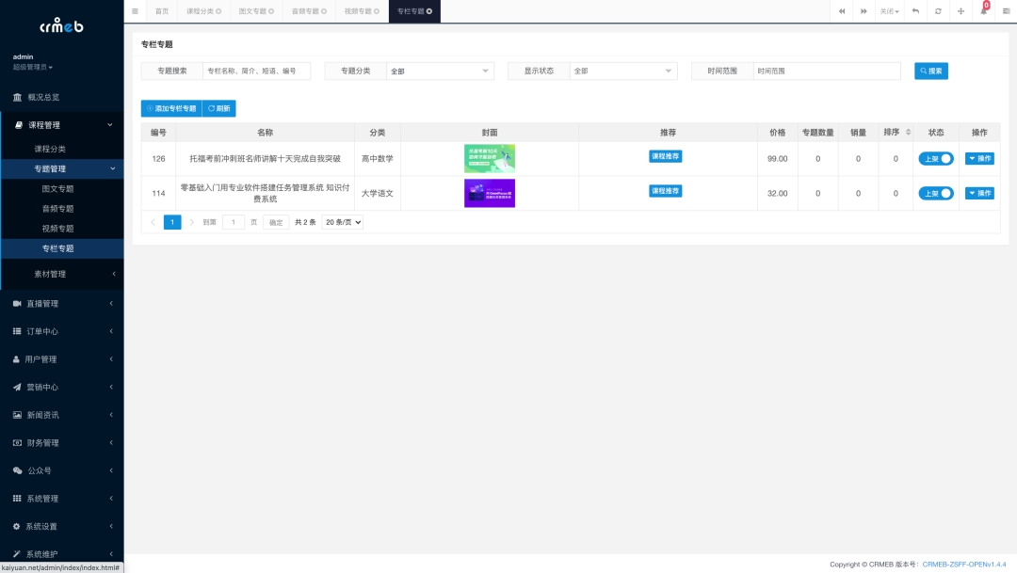This screenshot has height=573, width=1017.
Task: Open the 操作 actions dropdown for topic 126
Action: pyautogui.click(x=979, y=158)
